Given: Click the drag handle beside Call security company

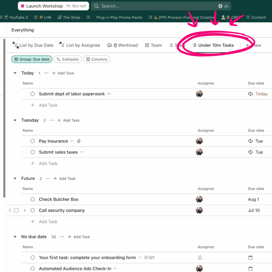Looking at the screenshot, I should click(x=10, y=210).
